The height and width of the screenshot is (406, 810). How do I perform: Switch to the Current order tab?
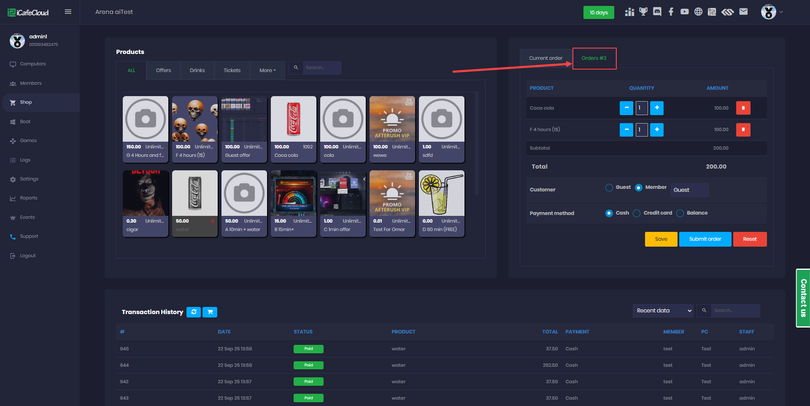(545, 58)
